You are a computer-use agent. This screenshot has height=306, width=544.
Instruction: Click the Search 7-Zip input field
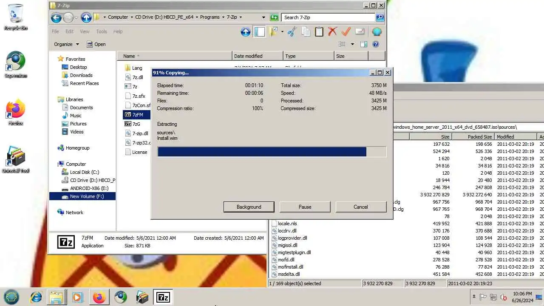point(328,17)
